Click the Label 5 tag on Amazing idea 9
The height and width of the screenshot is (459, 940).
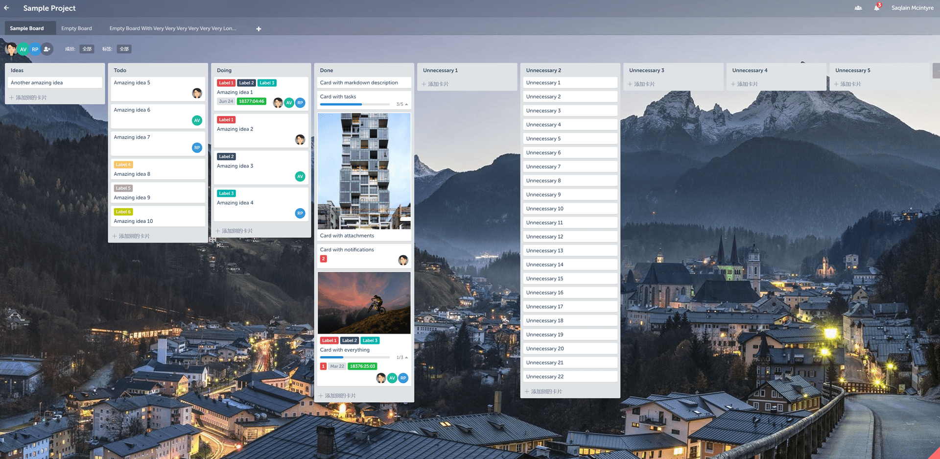tap(123, 188)
